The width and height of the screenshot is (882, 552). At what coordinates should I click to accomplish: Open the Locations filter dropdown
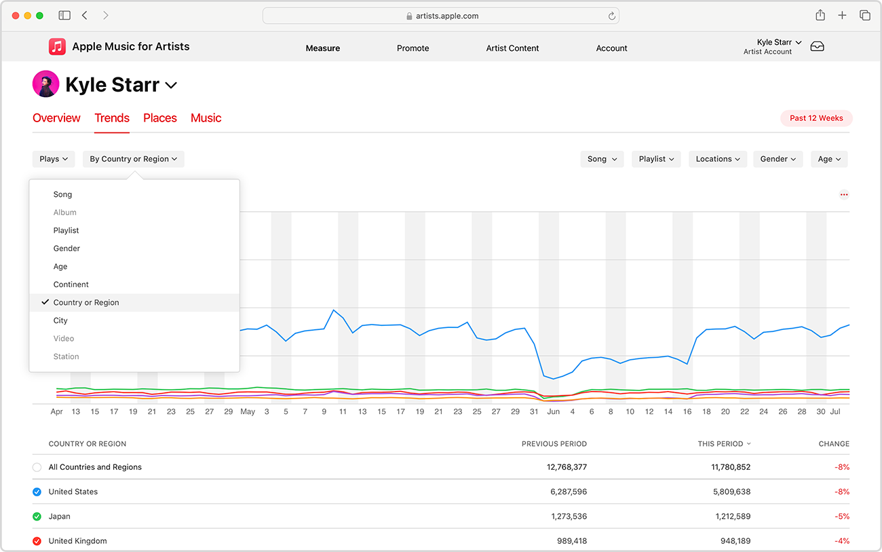pyautogui.click(x=718, y=159)
